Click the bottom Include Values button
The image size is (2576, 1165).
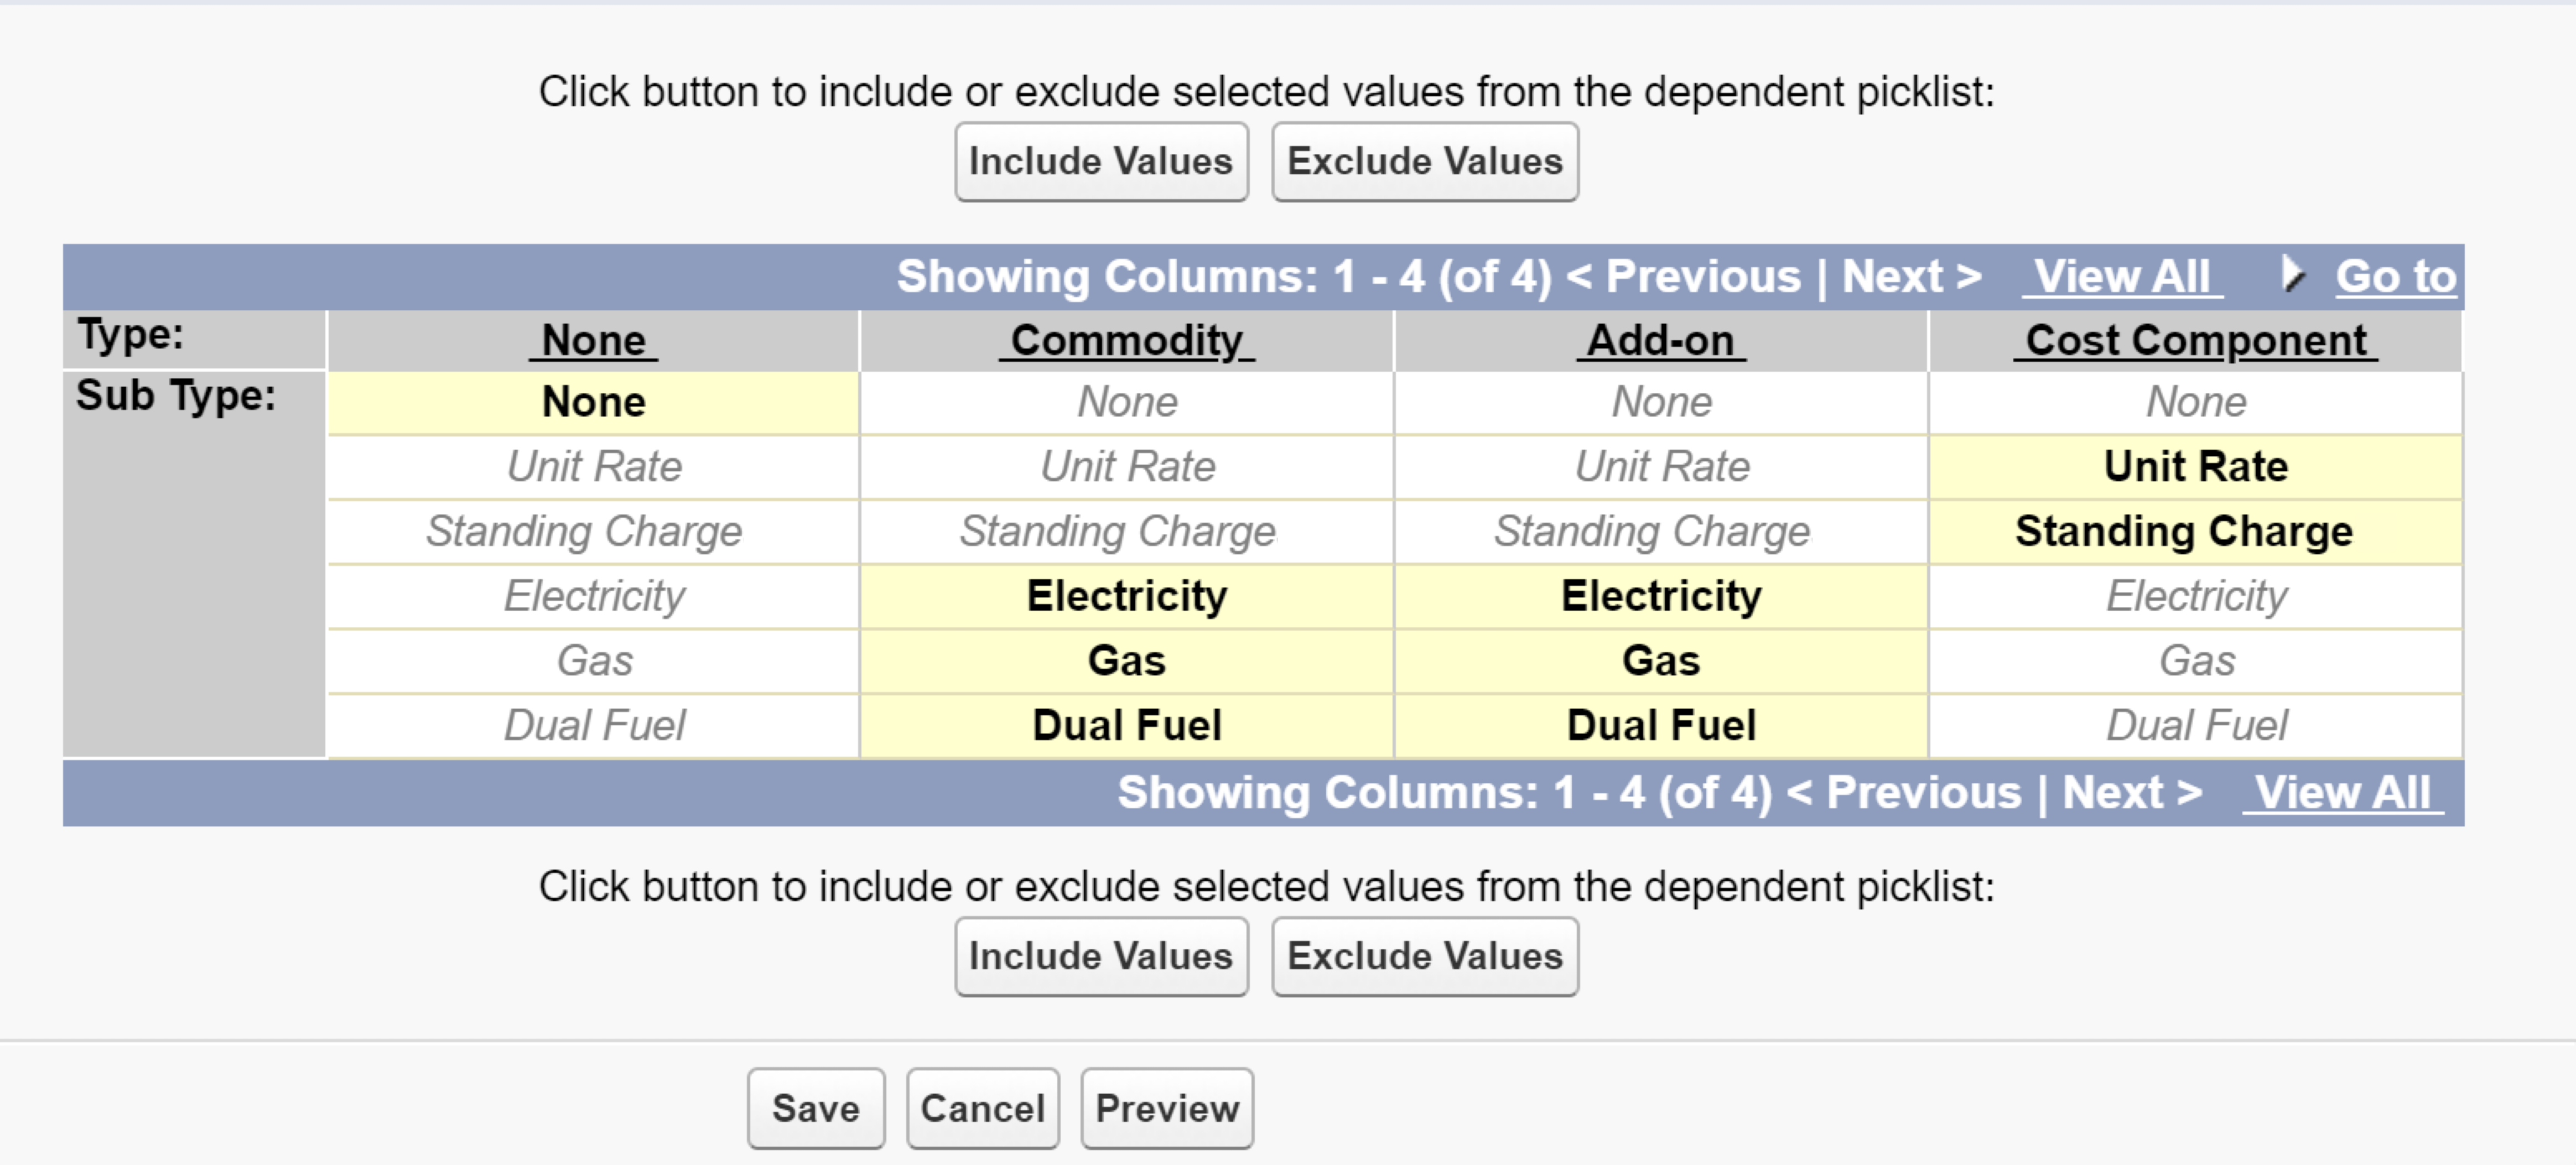point(1101,957)
